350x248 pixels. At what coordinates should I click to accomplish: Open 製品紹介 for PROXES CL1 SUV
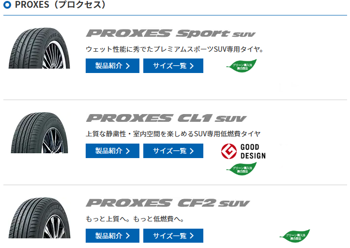(x=112, y=151)
